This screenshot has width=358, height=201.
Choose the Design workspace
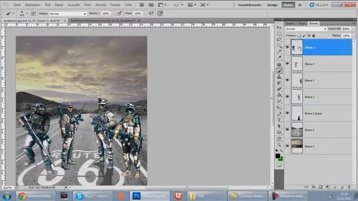pos(272,5)
